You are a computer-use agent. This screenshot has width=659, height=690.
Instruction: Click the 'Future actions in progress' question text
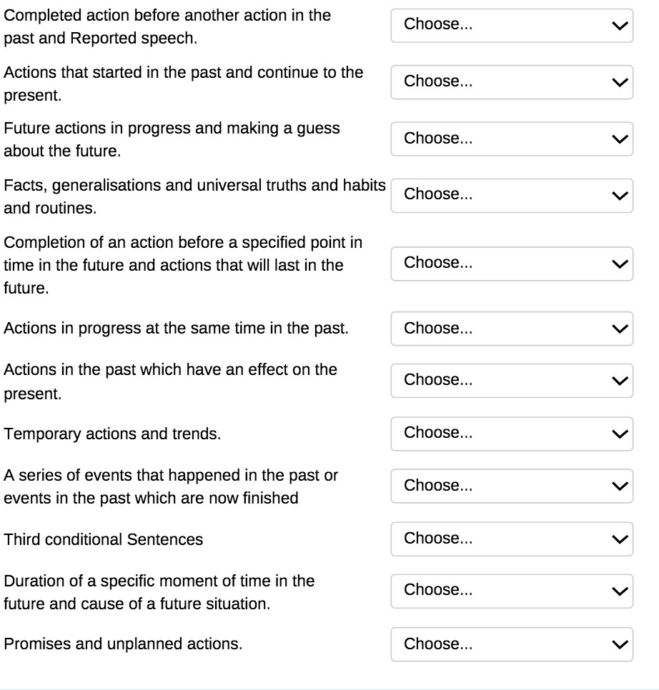pos(172,139)
